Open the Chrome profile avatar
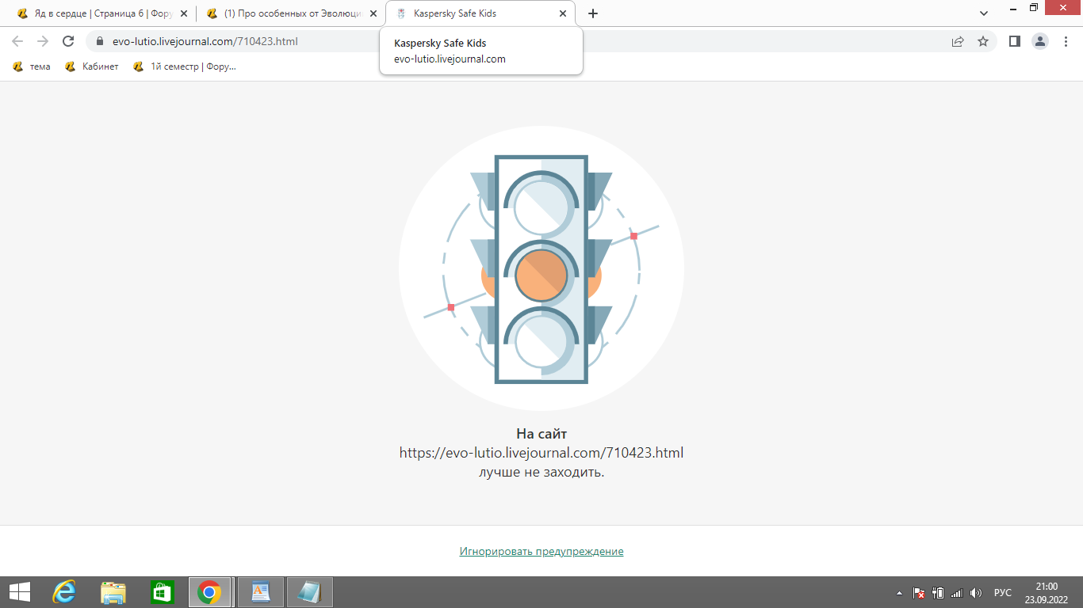The height and width of the screenshot is (608, 1083). click(1040, 41)
